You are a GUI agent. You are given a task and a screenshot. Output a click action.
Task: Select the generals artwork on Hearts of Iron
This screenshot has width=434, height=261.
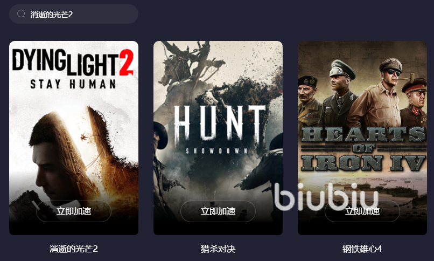(362, 93)
